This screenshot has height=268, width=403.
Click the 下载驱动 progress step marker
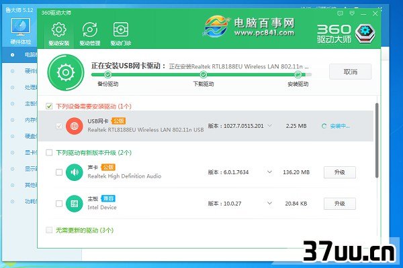point(204,74)
